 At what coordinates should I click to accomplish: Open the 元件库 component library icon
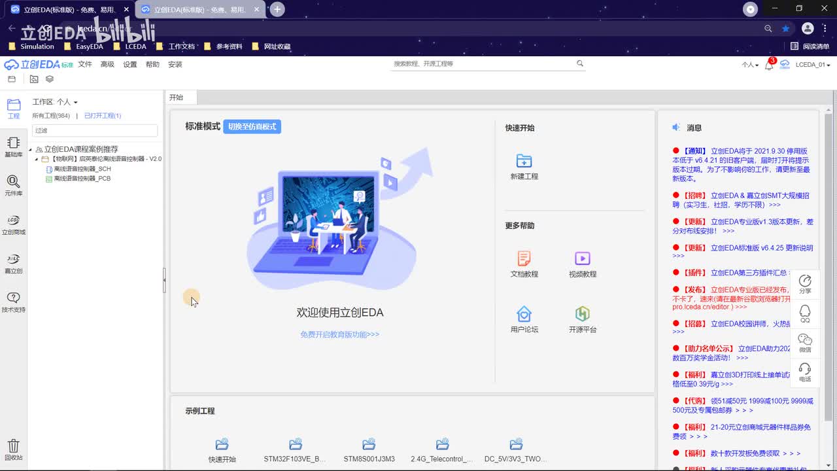pos(13,185)
